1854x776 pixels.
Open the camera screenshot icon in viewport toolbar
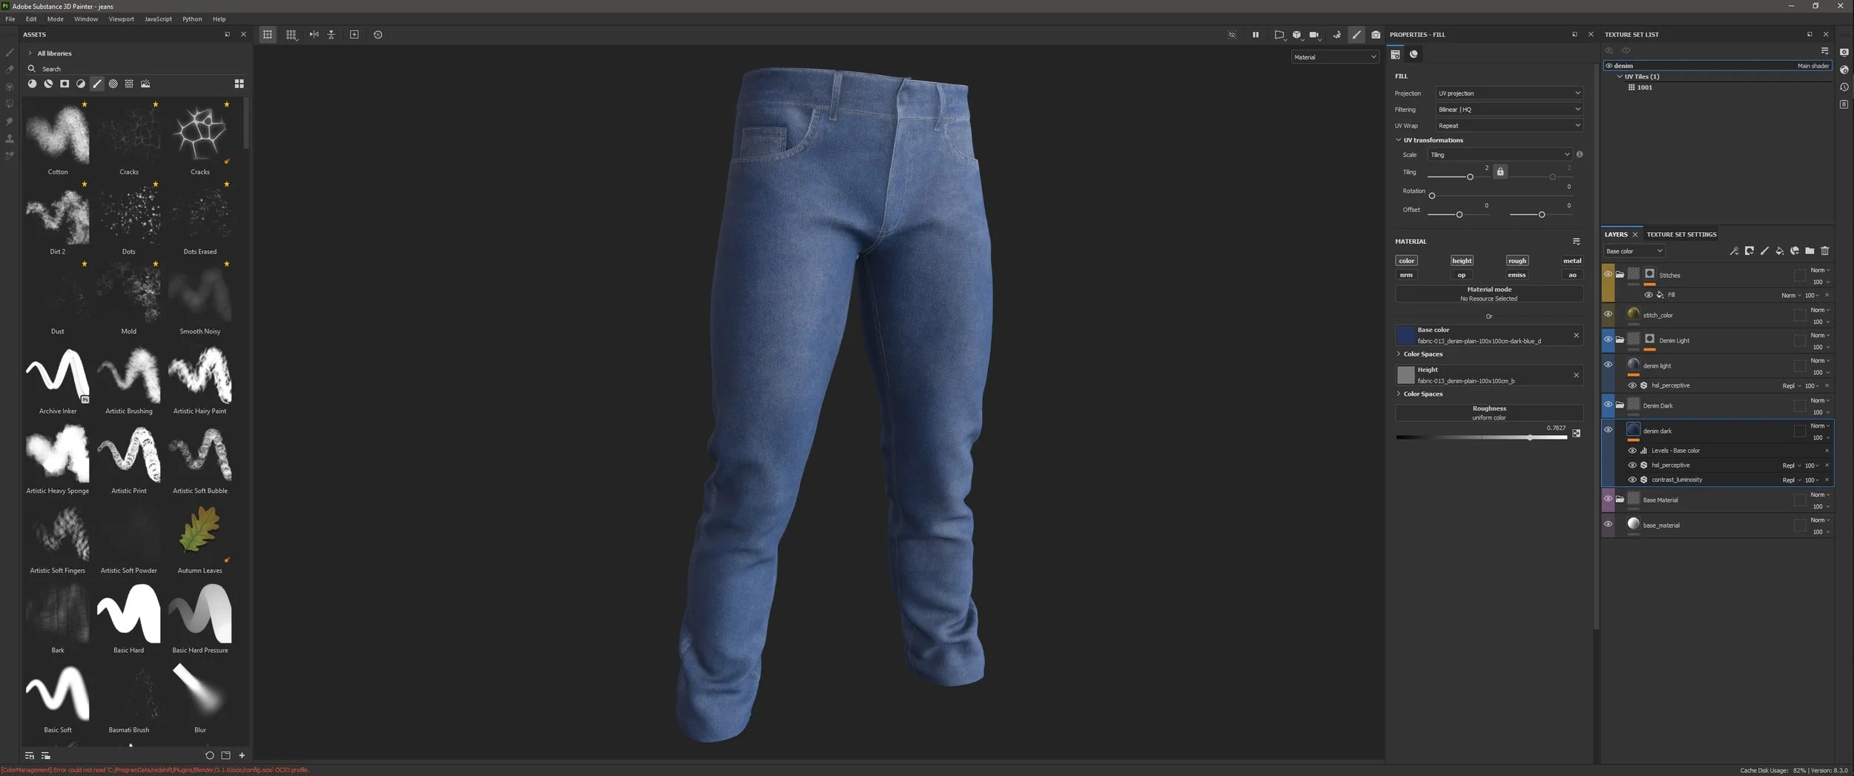tap(1376, 35)
